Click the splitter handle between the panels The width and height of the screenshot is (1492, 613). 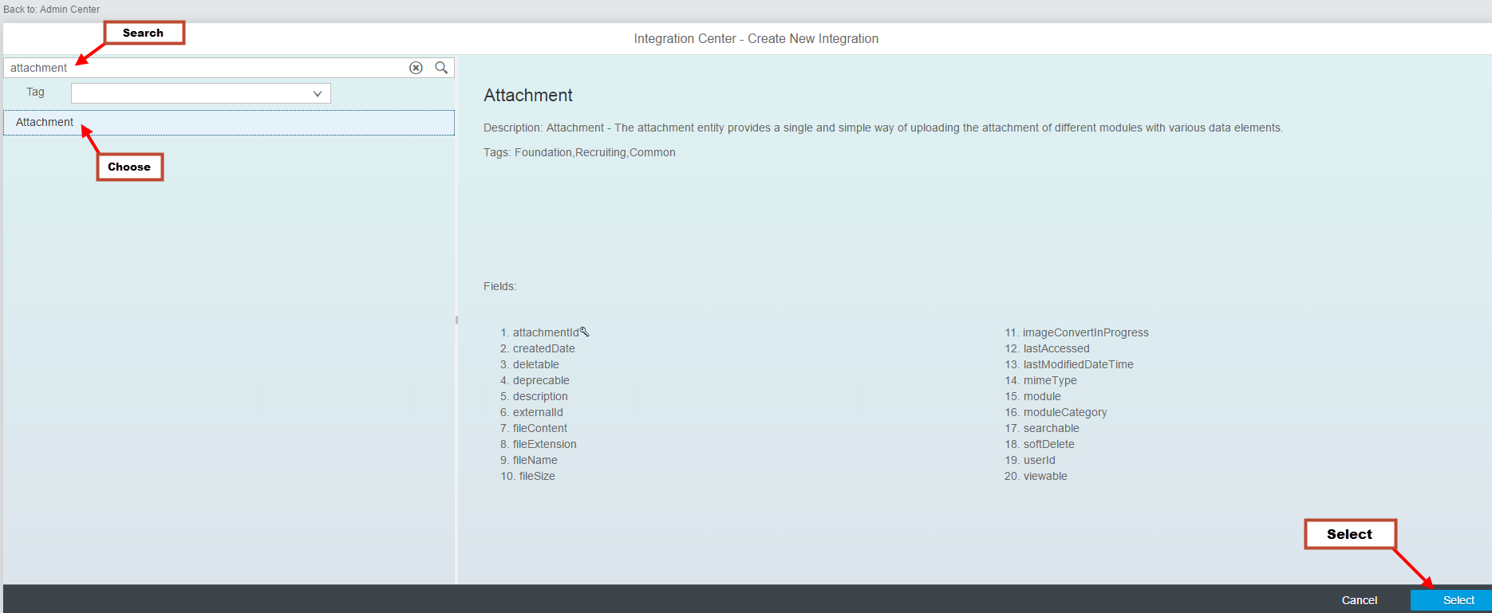(456, 320)
